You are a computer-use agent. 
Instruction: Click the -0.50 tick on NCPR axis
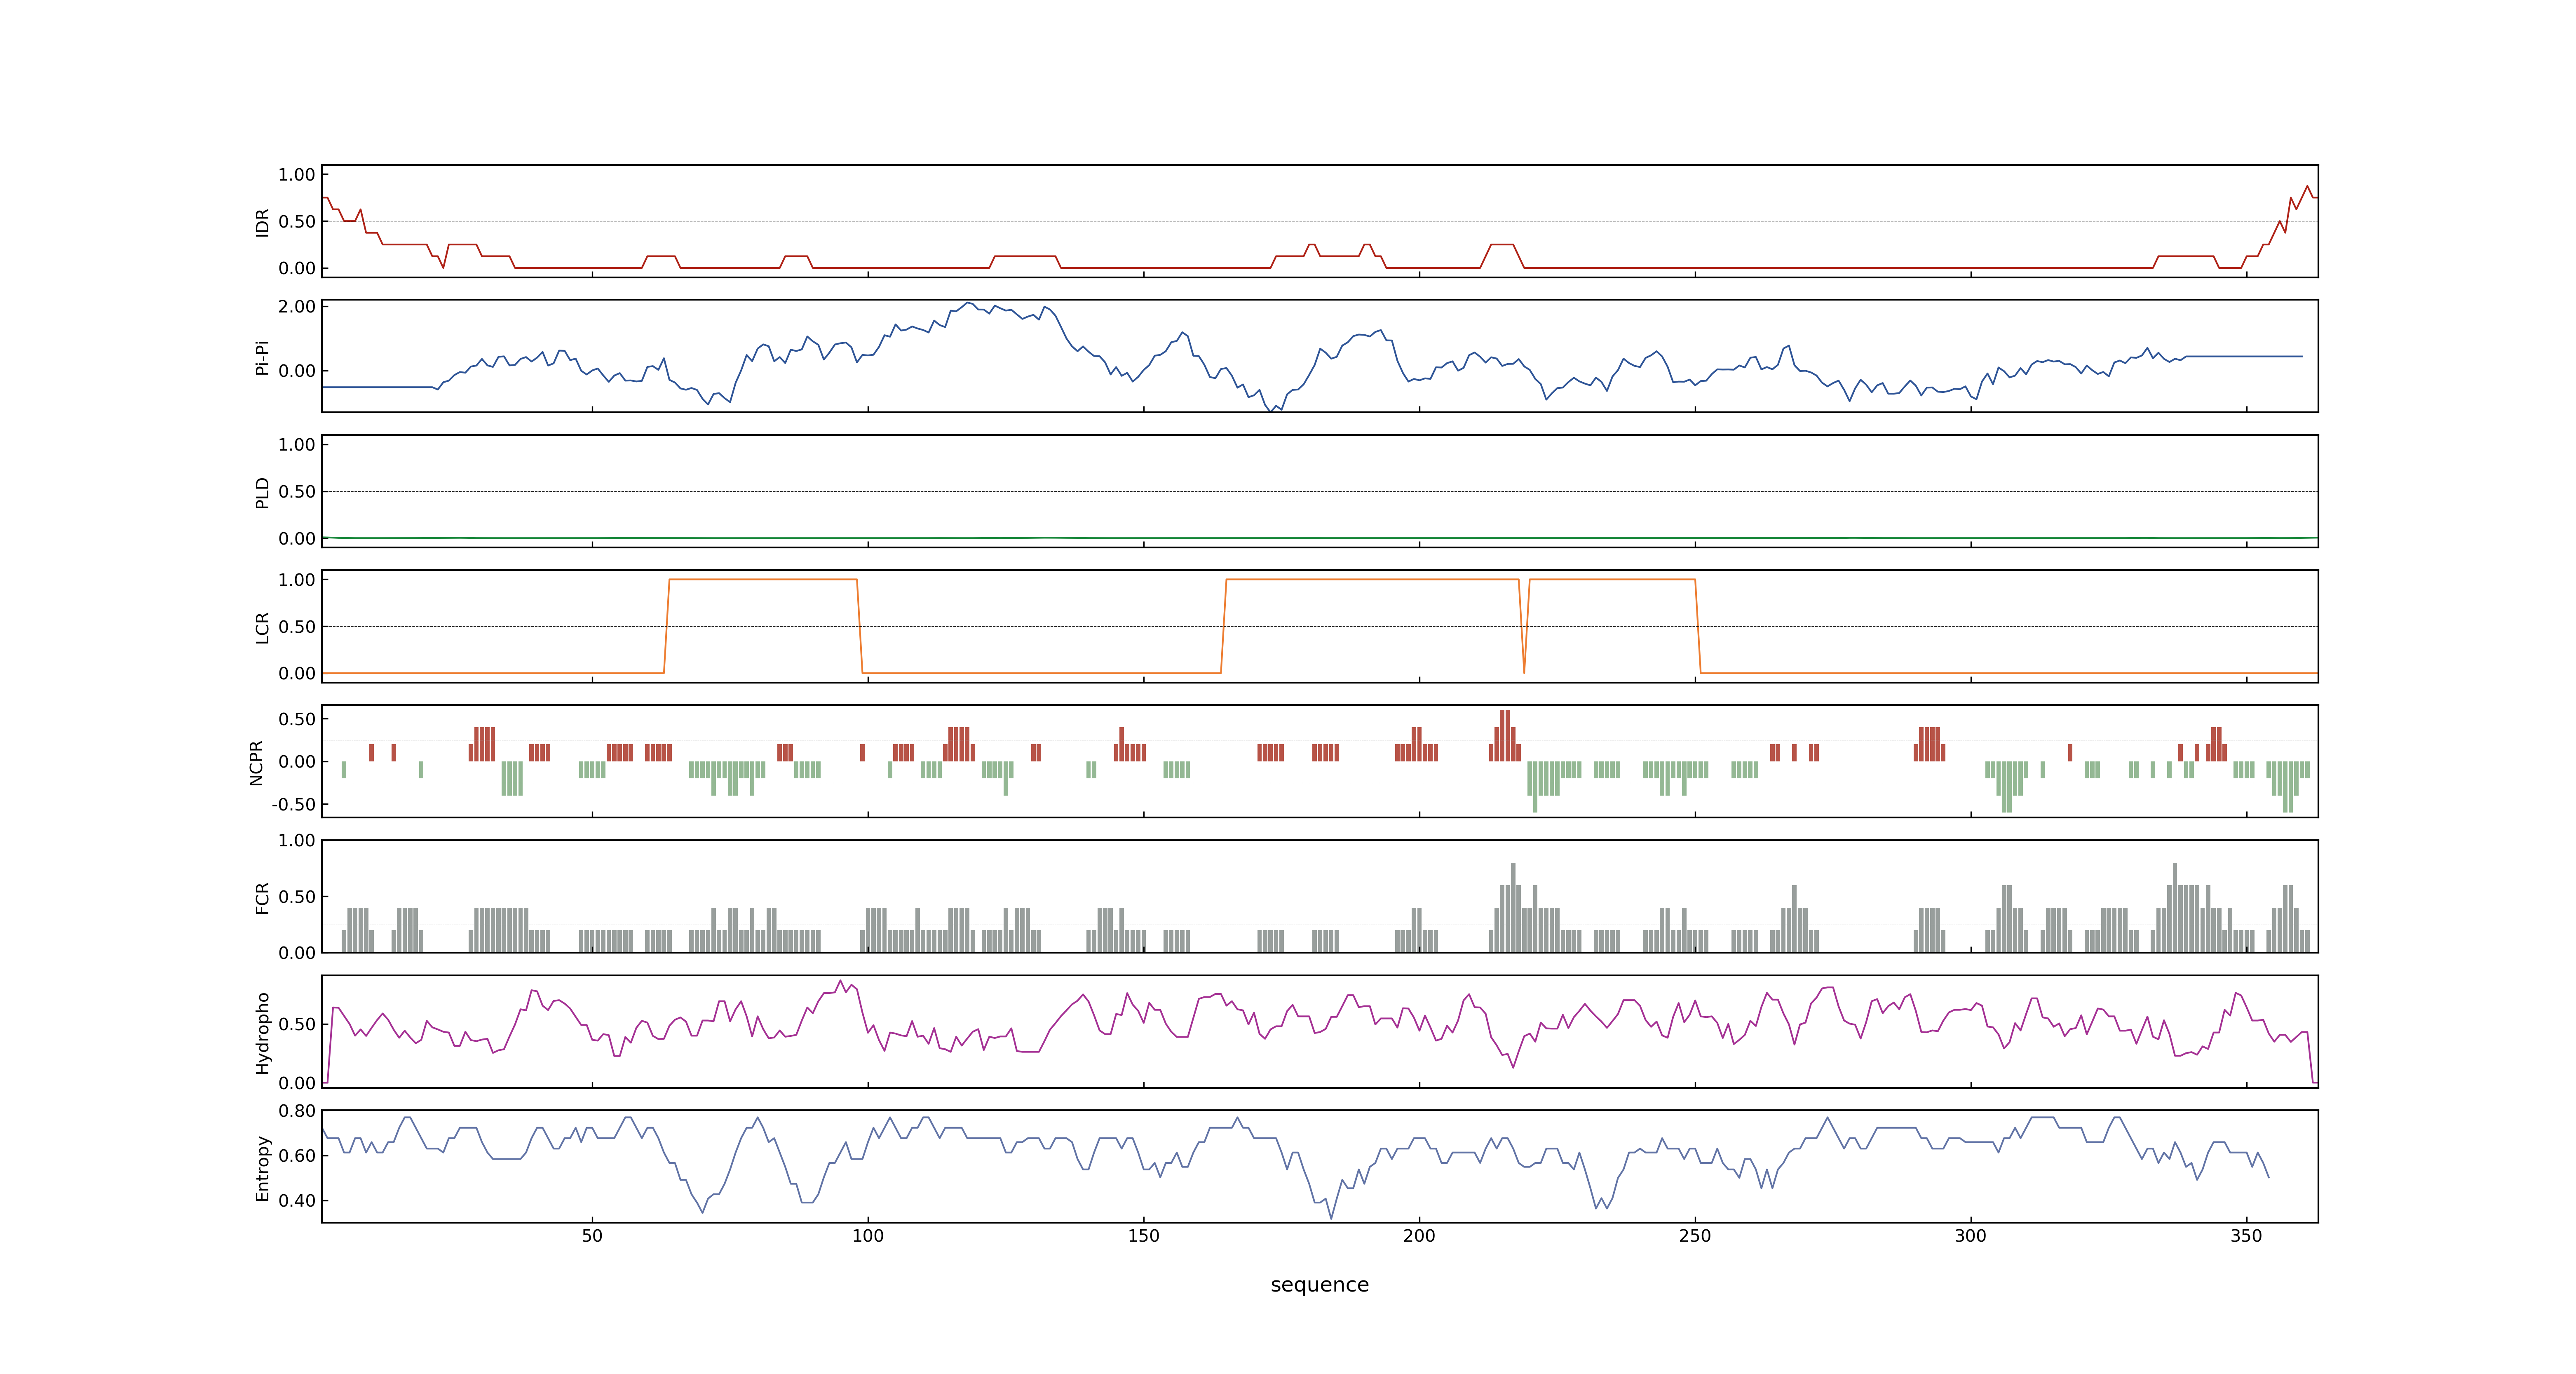pos(293,805)
